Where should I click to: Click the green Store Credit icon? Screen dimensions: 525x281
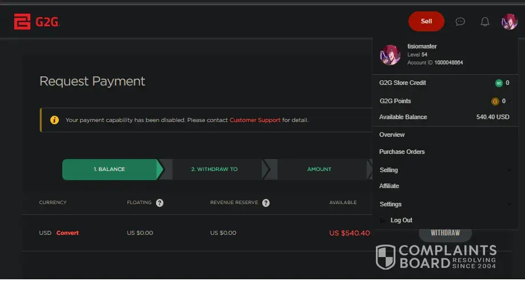(499, 83)
